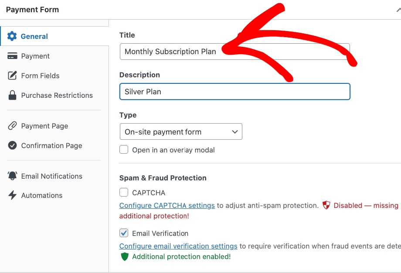
Task: Check Open in an overlay modal
Action: [124, 150]
